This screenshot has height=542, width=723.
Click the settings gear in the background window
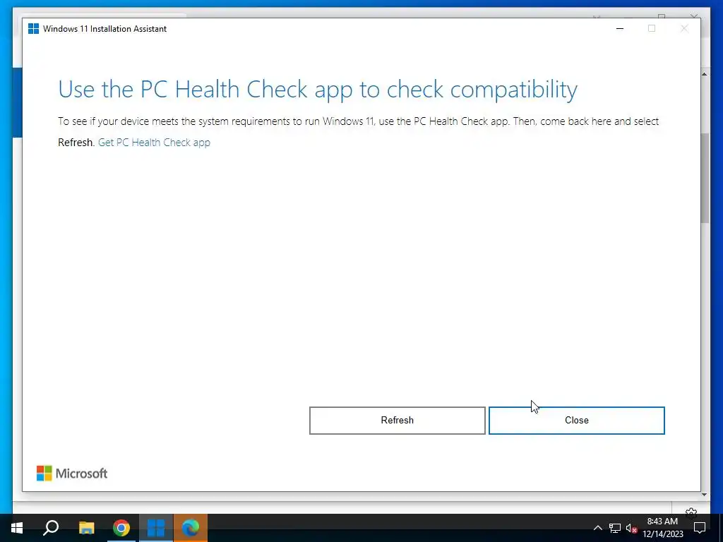tap(691, 511)
